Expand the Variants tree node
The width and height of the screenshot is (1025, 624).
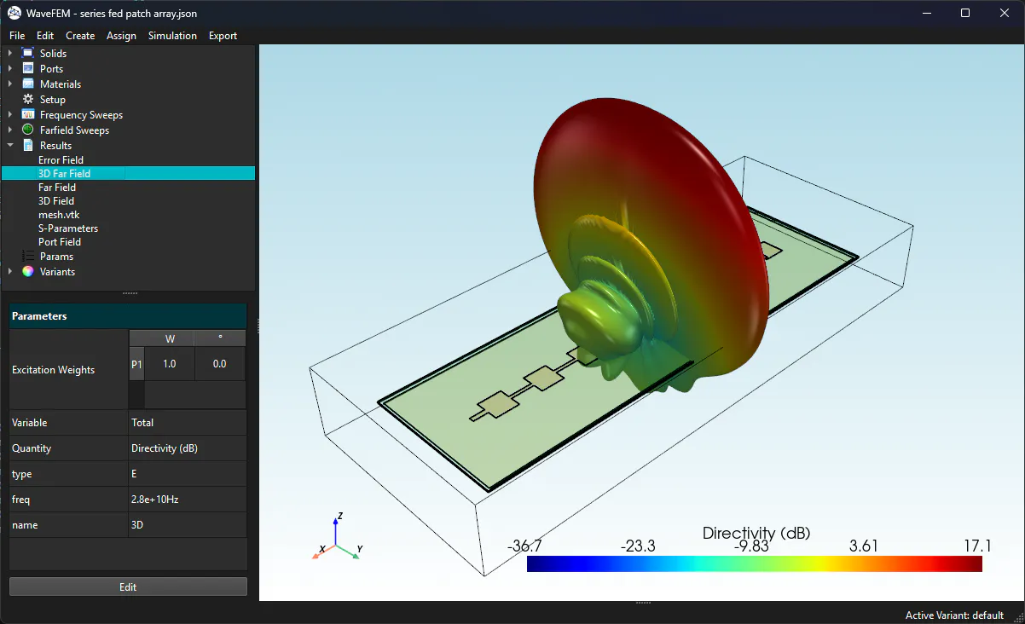(10, 271)
